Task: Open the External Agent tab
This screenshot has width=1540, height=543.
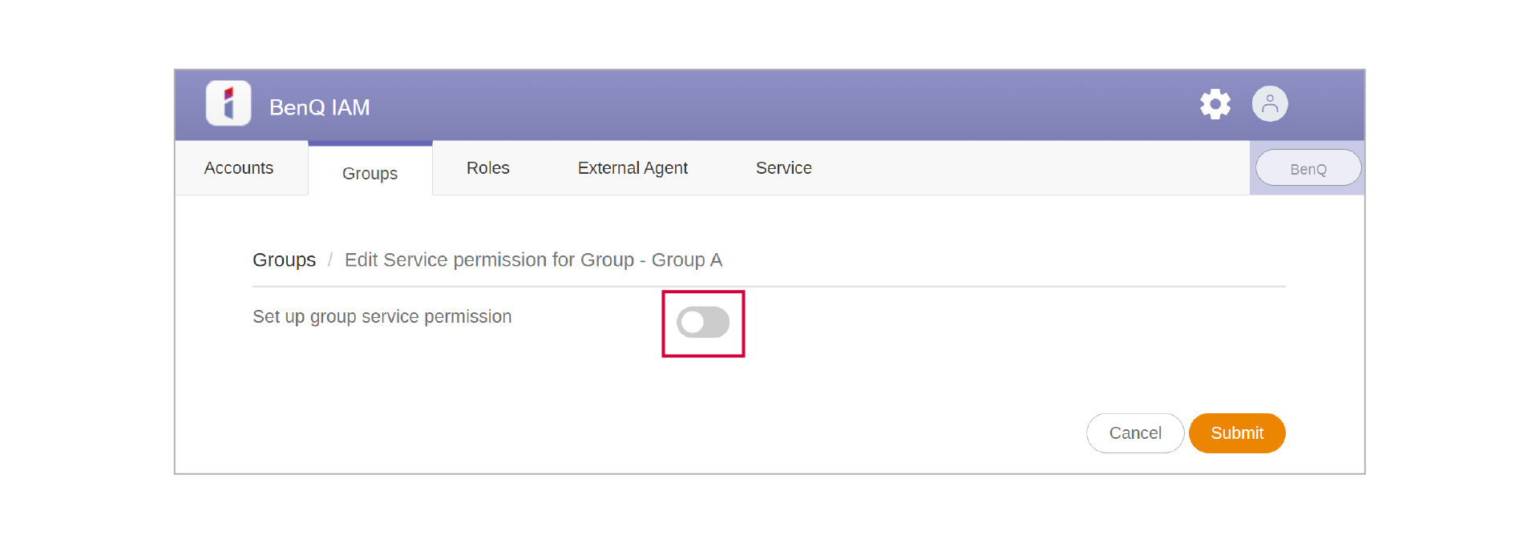Action: (633, 168)
